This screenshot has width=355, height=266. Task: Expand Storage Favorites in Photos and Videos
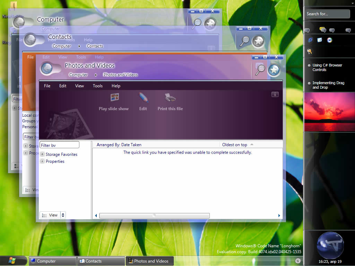click(42, 154)
